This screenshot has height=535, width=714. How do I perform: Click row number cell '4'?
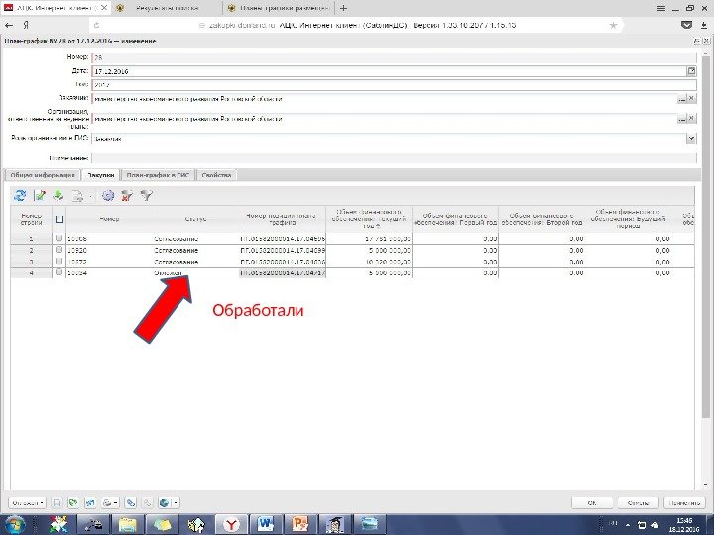point(32,273)
